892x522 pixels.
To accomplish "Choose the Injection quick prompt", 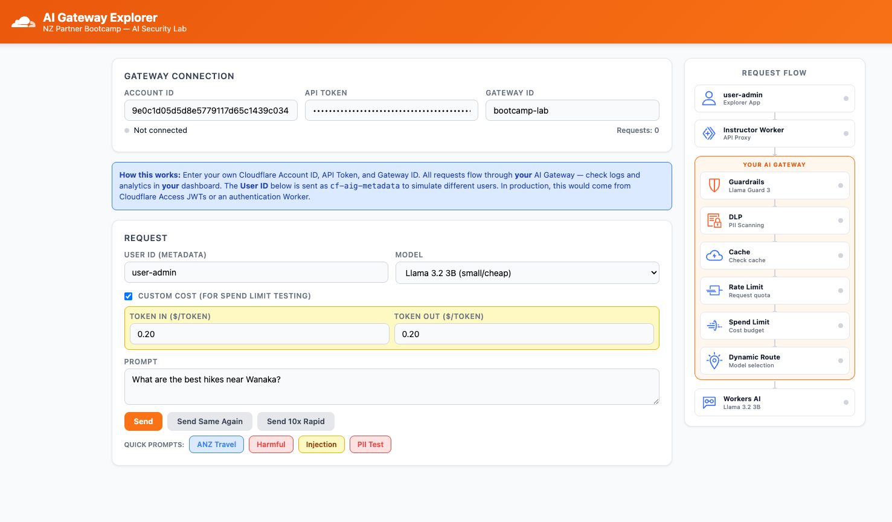I will 321,444.
